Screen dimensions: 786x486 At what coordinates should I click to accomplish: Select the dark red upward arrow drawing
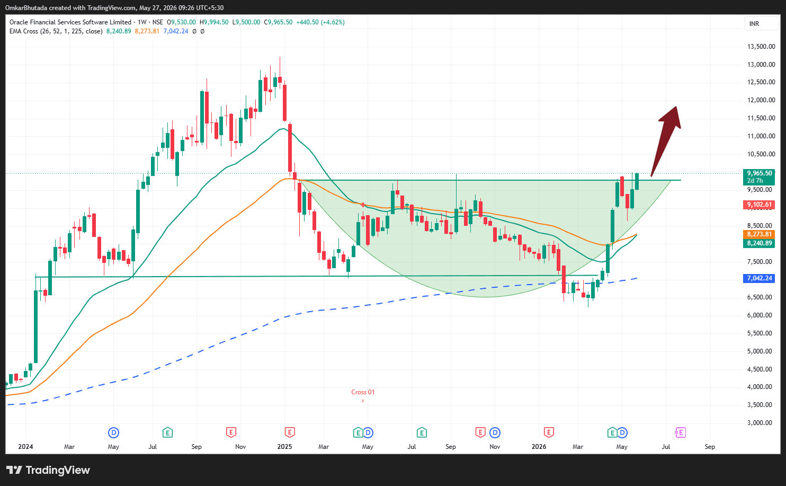click(x=666, y=139)
